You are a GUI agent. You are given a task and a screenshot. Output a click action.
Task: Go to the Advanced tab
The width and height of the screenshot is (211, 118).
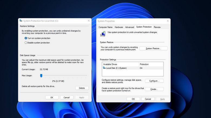[x=130, y=27]
